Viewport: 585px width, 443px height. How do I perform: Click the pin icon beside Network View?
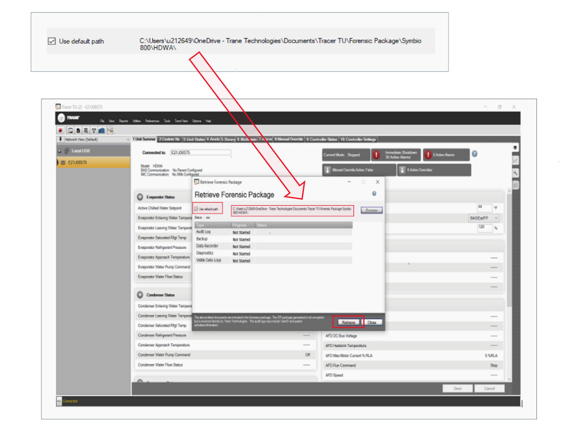(x=61, y=139)
